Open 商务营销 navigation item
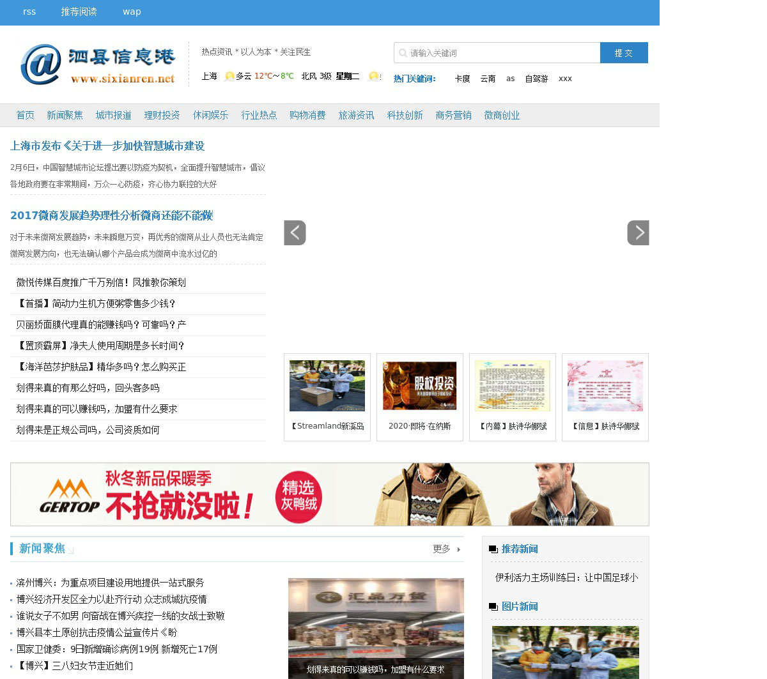This screenshot has height=679, width=767. (453, 115)
